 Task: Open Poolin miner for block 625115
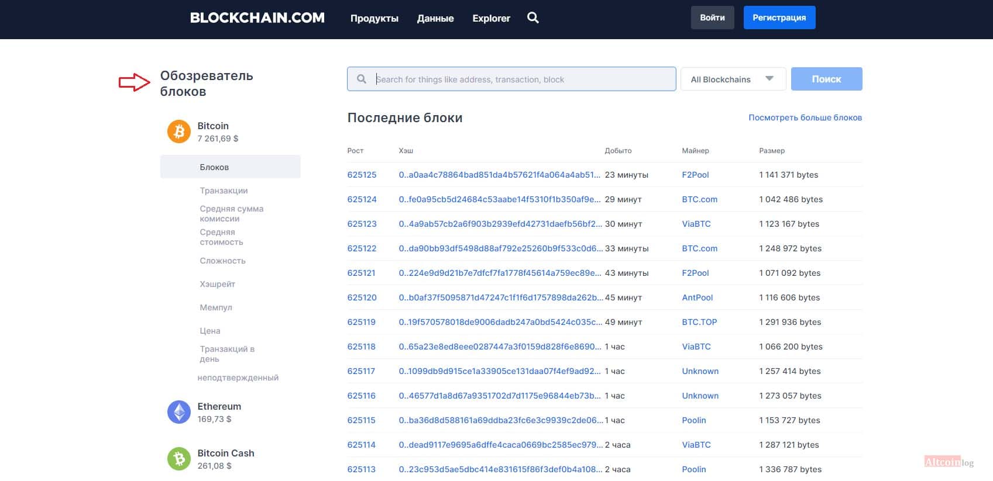coord(694,420)
